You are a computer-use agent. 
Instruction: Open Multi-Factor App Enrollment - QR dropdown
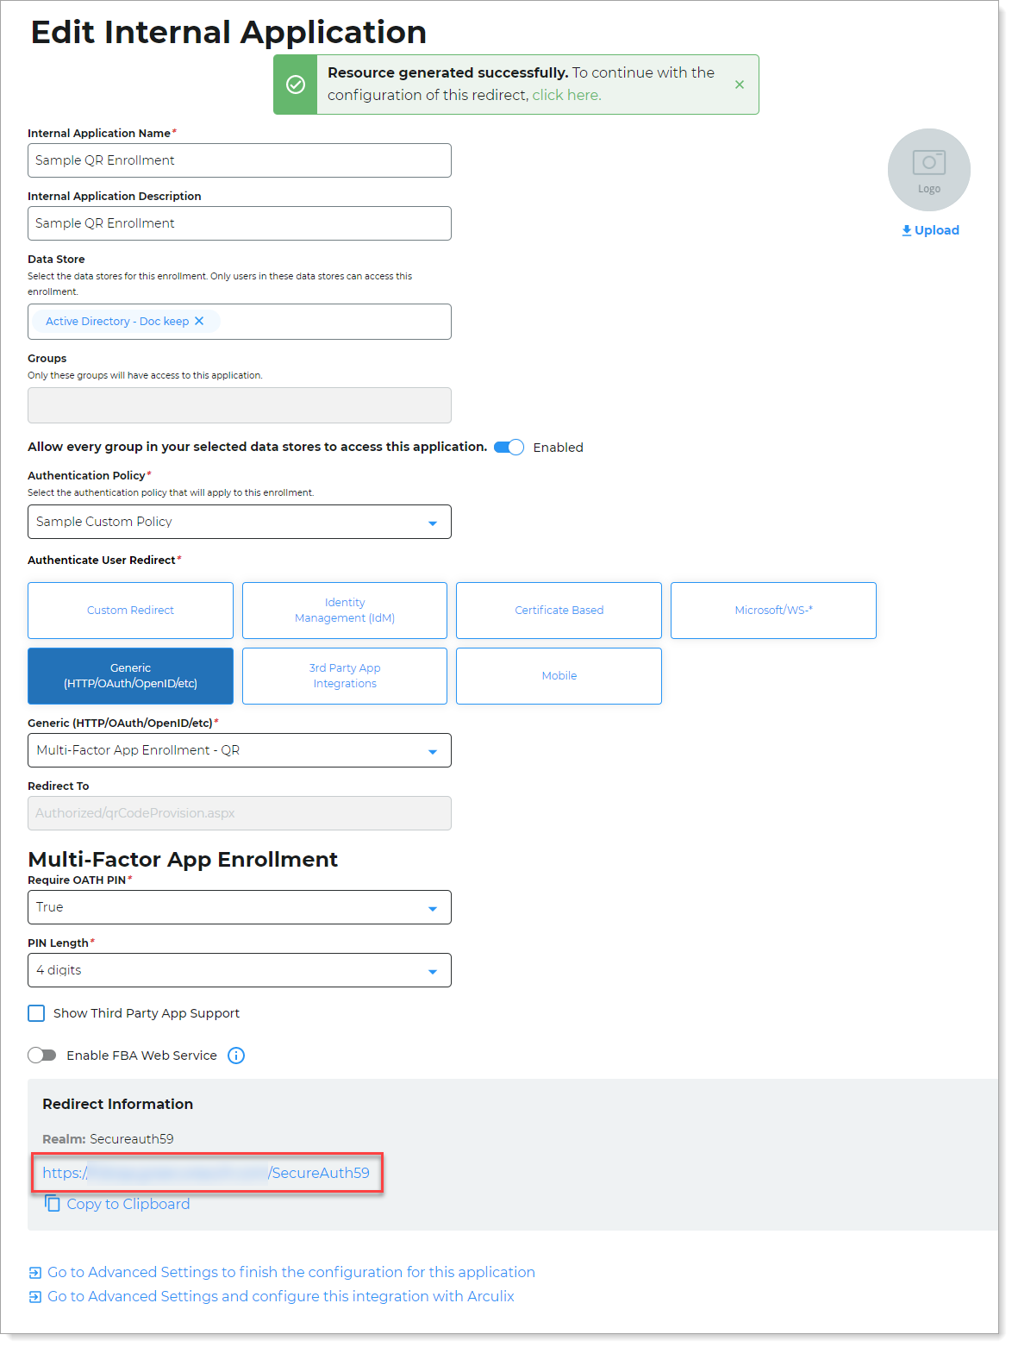(x=239, y=750)
